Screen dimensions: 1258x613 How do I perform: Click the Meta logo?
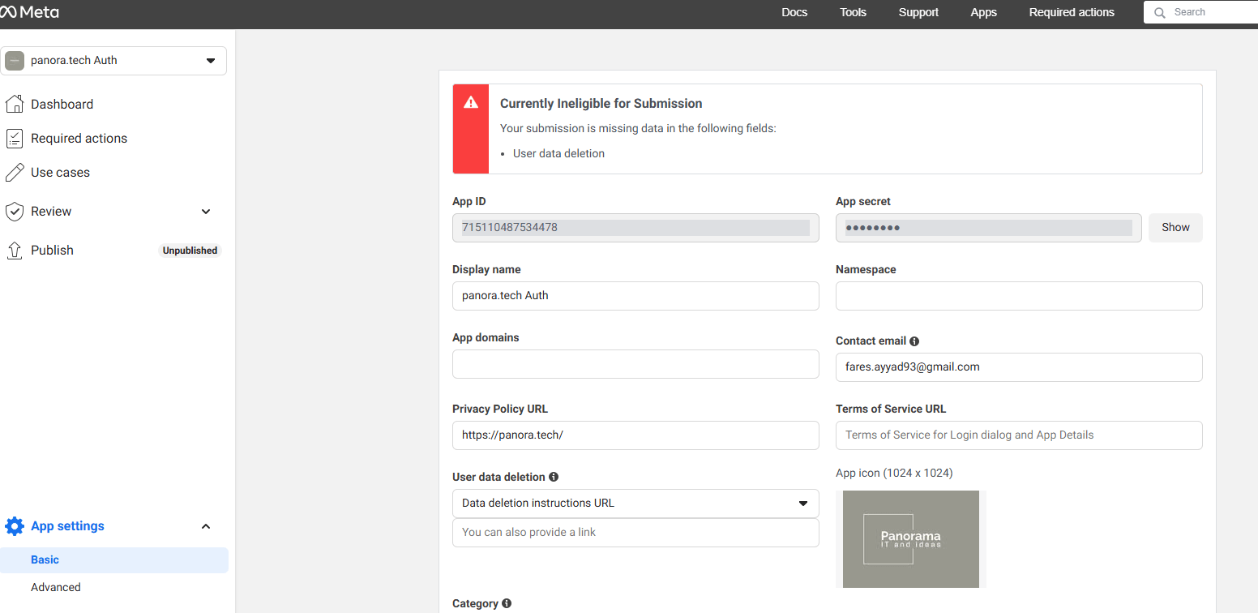coord(29,12)
